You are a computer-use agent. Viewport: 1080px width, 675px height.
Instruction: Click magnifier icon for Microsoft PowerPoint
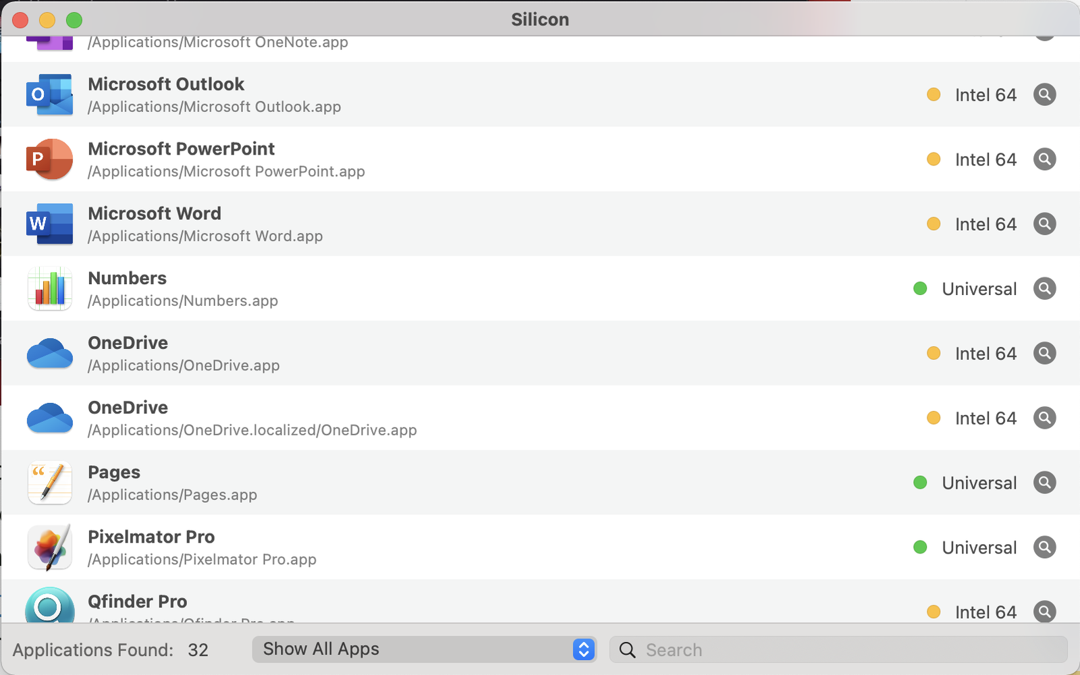point(1044,159)
